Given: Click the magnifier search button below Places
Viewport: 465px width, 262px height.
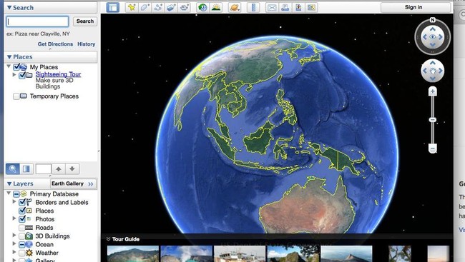Looking at the screenshot, I should point(12,168).
